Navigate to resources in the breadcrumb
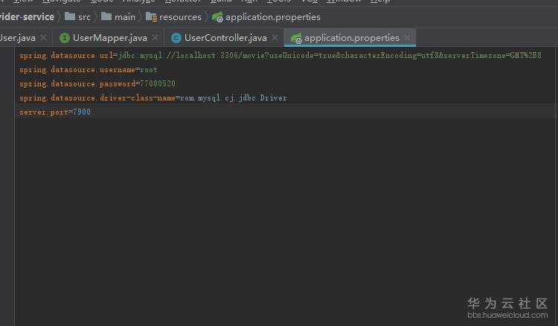The width and height of the screenshot is (558, 326). coord(181,17)
